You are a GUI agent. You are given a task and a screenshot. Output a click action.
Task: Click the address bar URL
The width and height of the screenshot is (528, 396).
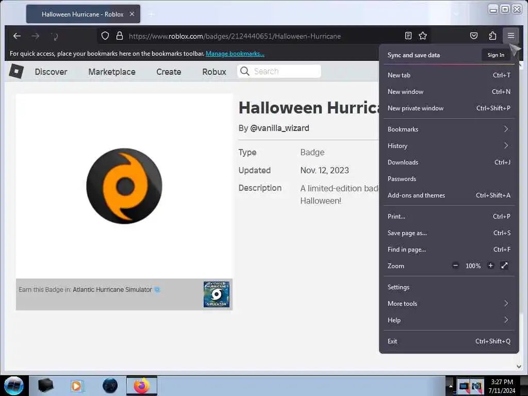[x=235, y=36]
